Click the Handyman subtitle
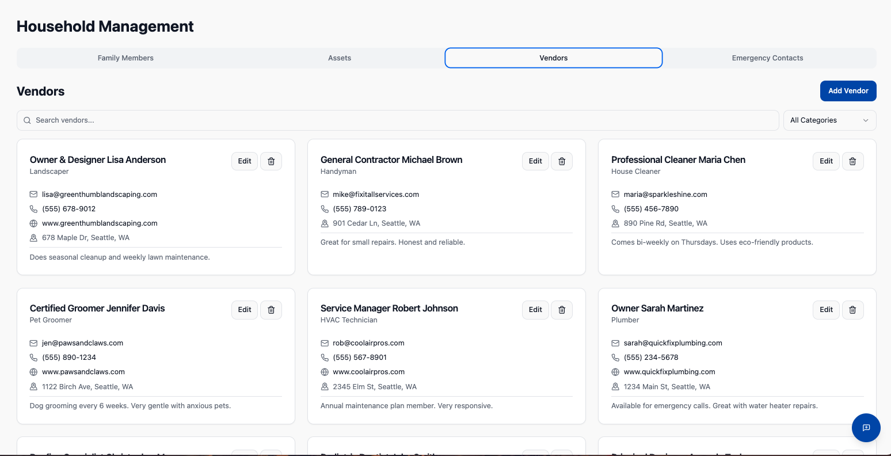The image size is (891, 456). pyautogui.click(x=338, y=172)
